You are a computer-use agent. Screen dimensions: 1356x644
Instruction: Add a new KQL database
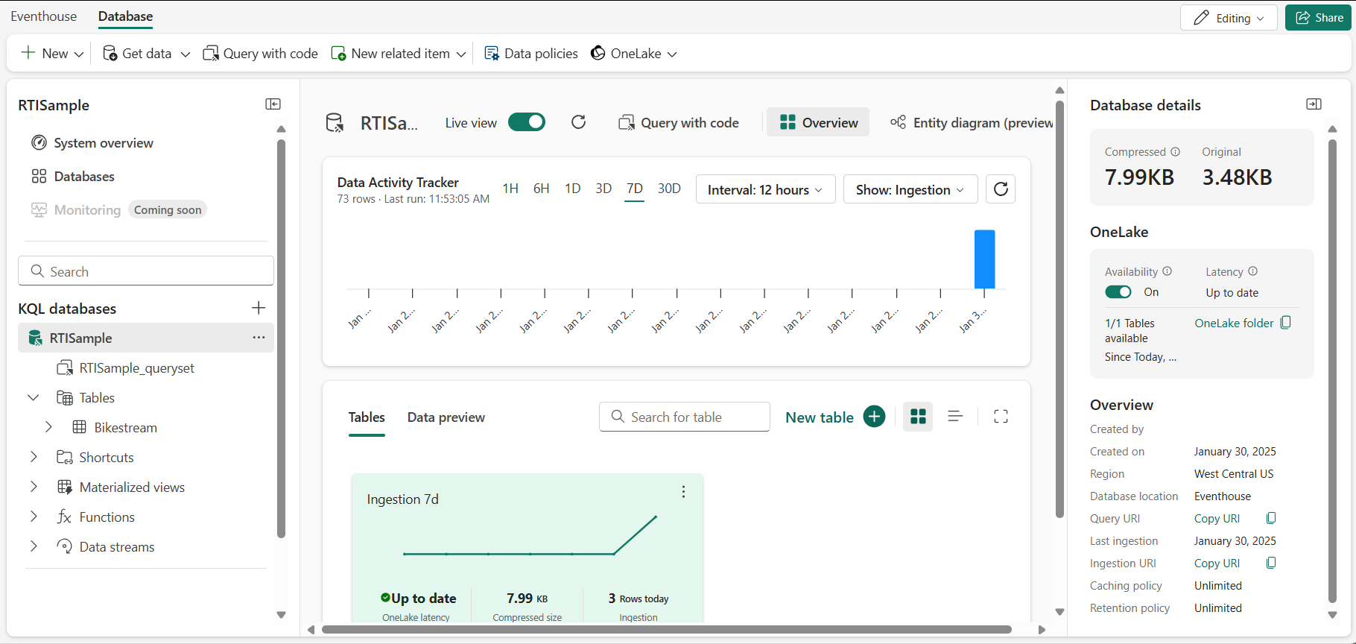259,308
